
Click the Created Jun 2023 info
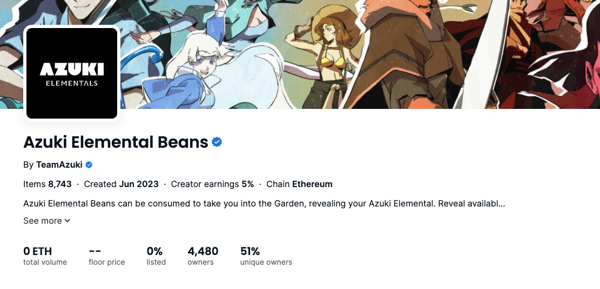121,184
